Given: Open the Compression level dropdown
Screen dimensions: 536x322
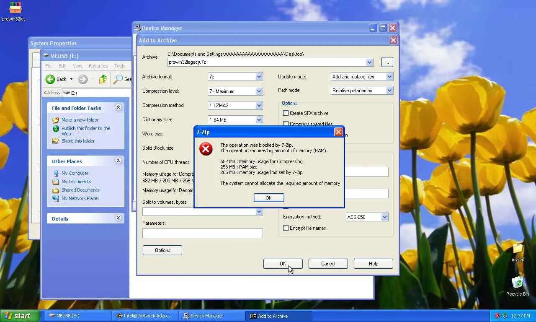Looking at the screenshot, I should tap(259, 91).
